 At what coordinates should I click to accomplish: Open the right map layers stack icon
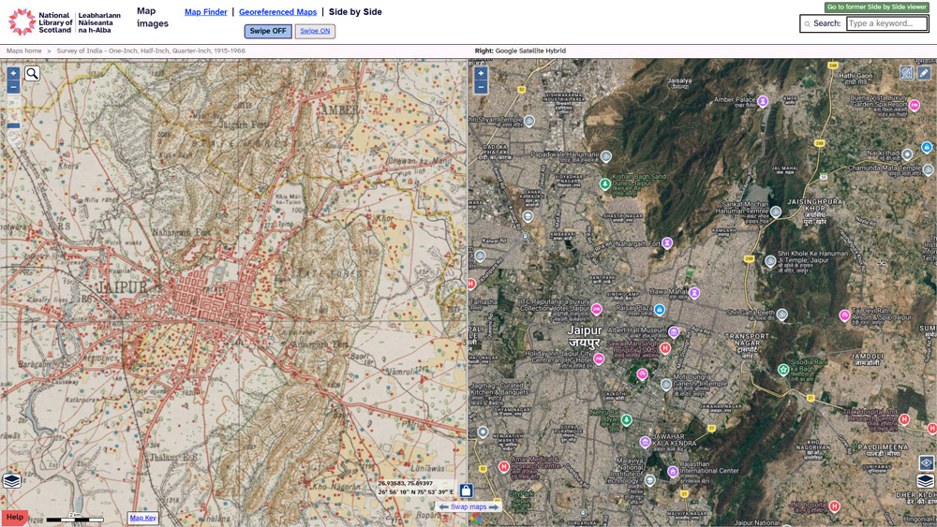926,480
